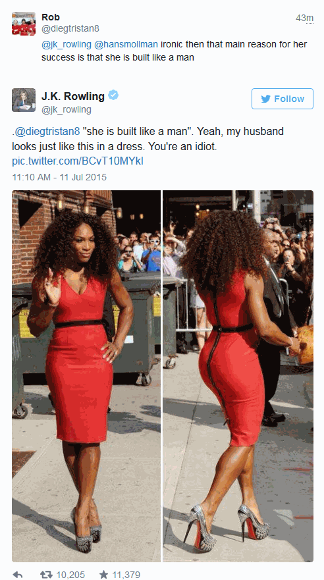Click the favorite star icon
The image size is (324, 580).
[x=104, y=575]
